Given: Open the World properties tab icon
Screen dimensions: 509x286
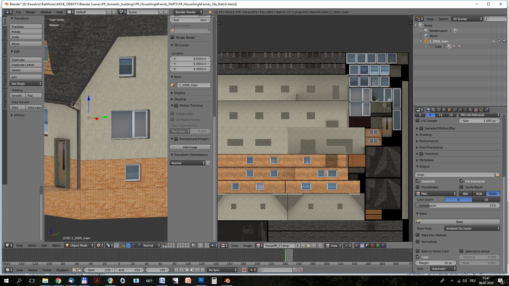Looking at the screenshot, I should 444,110.
